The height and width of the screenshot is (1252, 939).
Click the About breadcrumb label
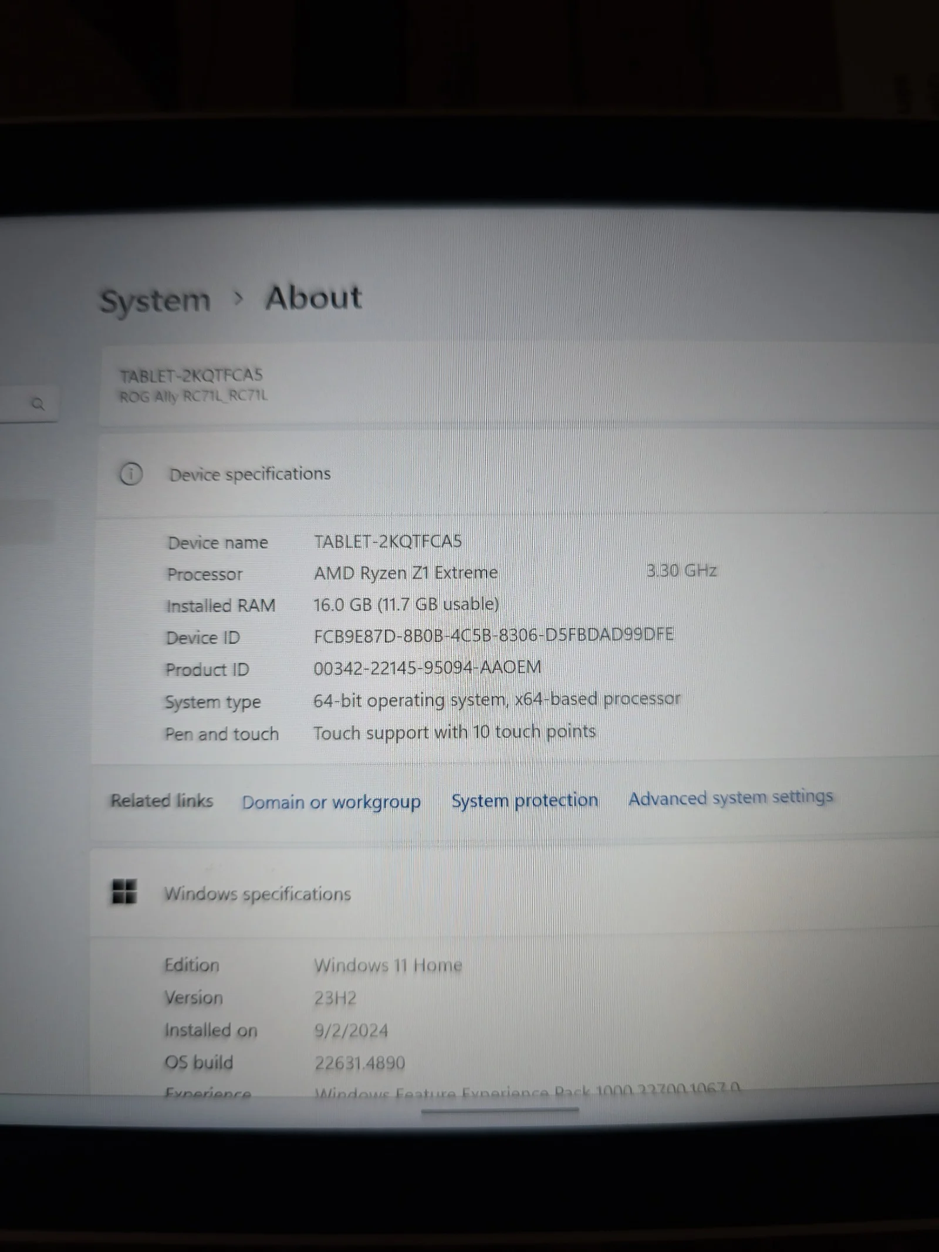click(313, 297)
